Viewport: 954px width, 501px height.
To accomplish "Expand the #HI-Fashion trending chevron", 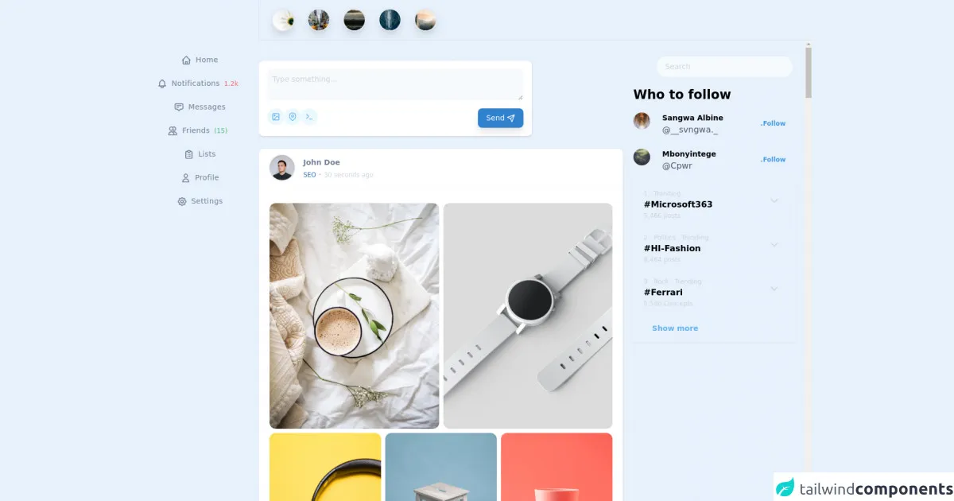I will (774, 244).
